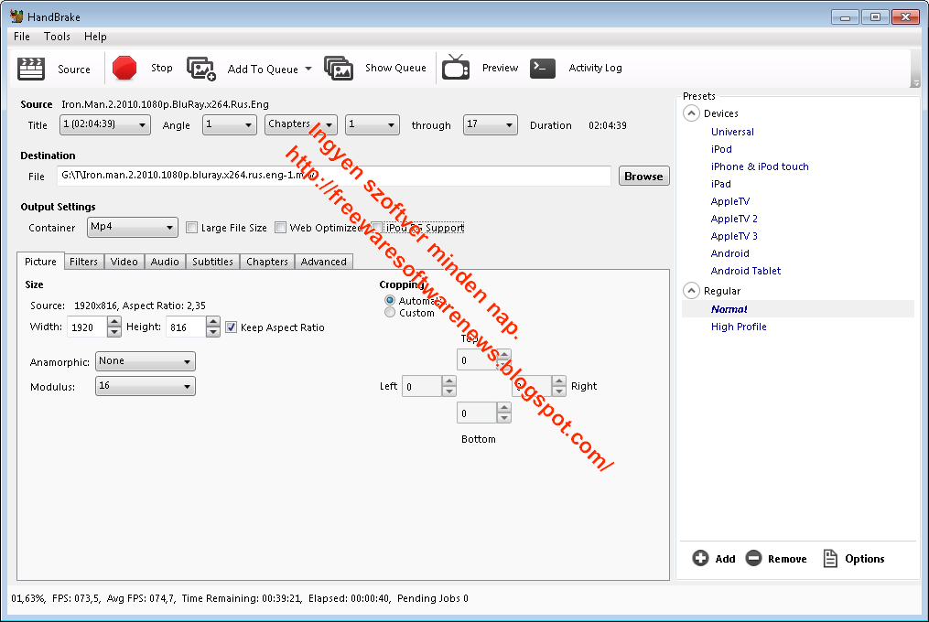Open the Help menu

tap(95, 37)
